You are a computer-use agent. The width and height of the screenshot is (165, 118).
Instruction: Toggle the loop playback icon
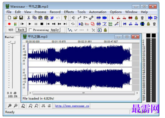73,24
